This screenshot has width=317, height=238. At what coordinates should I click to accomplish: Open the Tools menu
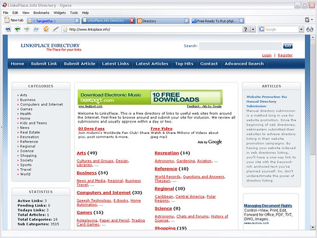[x=74, y=13]
